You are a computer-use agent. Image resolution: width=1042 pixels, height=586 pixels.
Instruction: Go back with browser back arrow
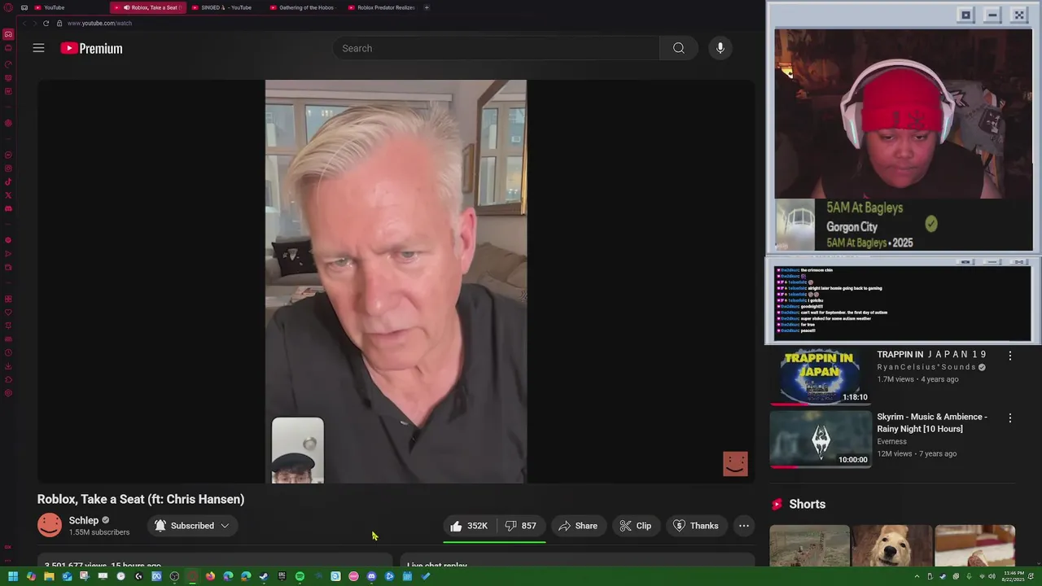(x=24, y=23)
